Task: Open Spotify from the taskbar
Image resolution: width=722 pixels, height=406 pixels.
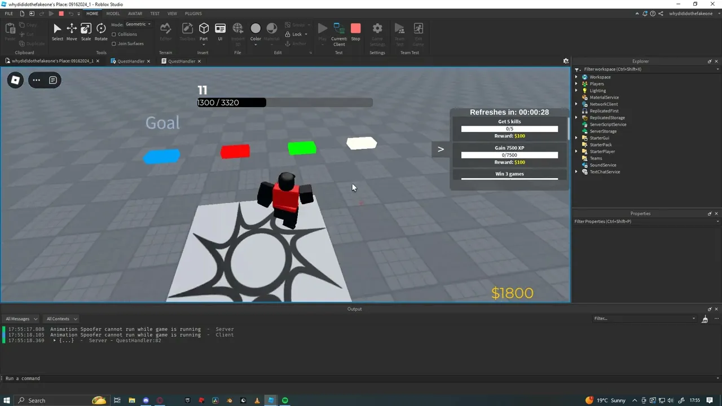Action: click(x=285, y=400)
